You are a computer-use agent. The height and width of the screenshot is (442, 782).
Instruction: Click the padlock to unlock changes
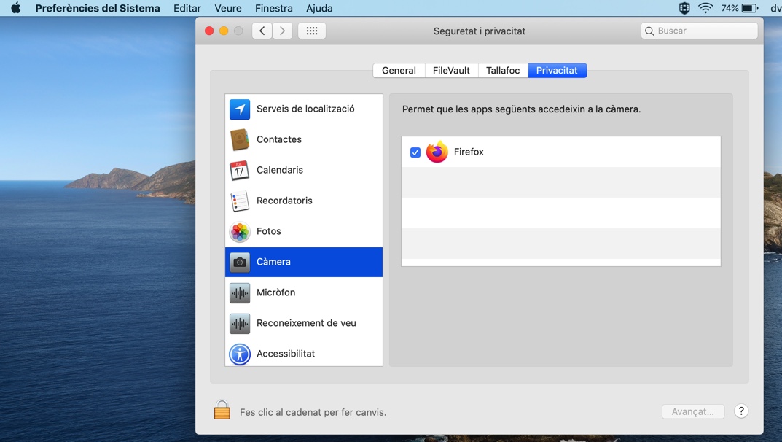(x=222, y=411)
